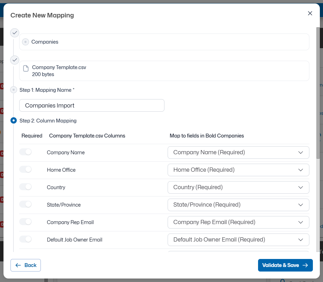Screen dimensions: 323x282
Task: Click the Company Name column label
Action: click(66, 153)
